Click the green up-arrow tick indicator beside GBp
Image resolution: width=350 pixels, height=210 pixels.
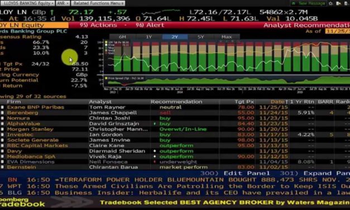click(52, 12)
